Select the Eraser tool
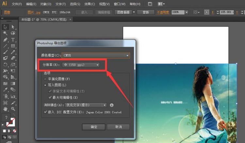245x143 pixels. 13,58
